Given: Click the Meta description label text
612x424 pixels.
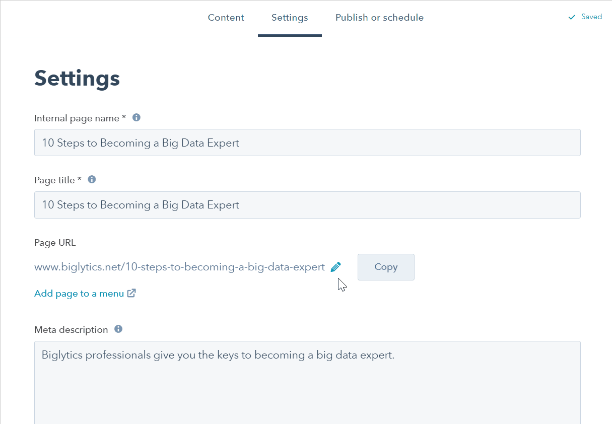Looking at the screenshot, I should [71, 330].
